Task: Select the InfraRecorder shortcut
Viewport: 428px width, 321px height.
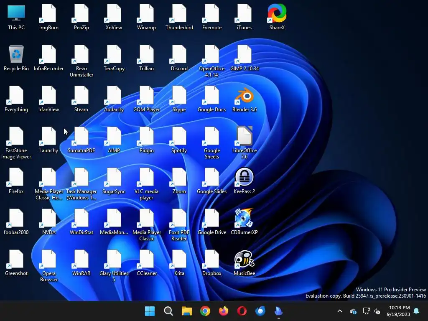Action: tap(48, 58)
